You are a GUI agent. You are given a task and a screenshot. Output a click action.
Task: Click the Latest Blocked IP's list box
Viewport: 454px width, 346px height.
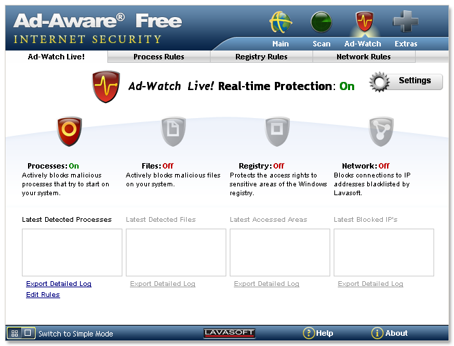[384, 253]
